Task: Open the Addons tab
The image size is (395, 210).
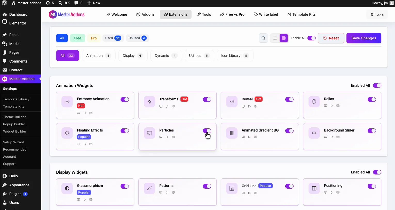Action: 145,14
